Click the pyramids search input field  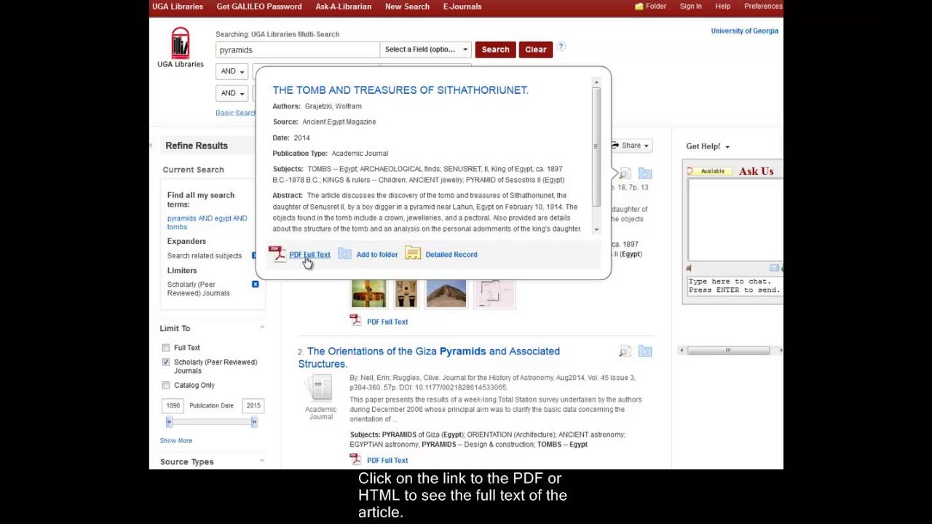pos(298,50)
